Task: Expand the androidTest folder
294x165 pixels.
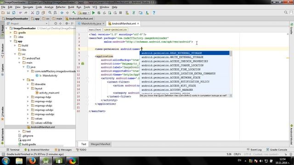Action: click(19, 58)
